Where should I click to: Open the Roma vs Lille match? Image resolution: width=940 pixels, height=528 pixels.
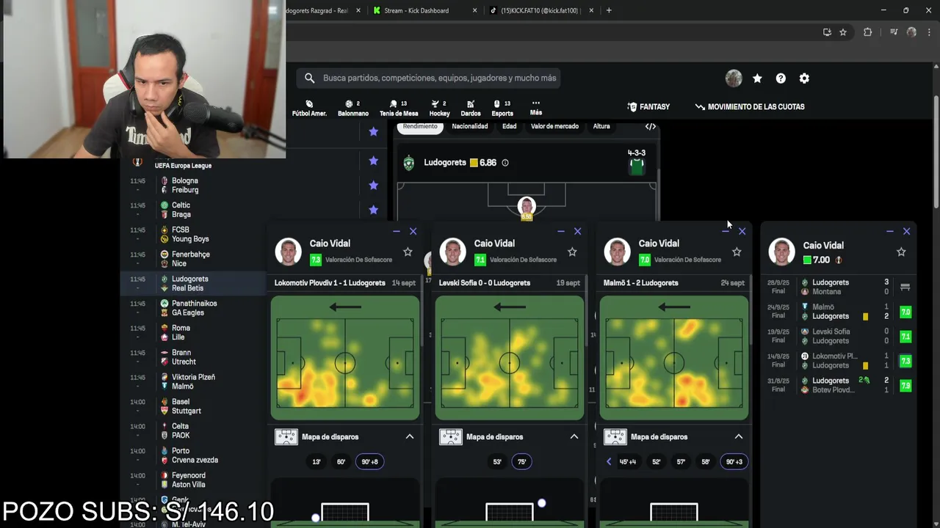tap(193, 333)
